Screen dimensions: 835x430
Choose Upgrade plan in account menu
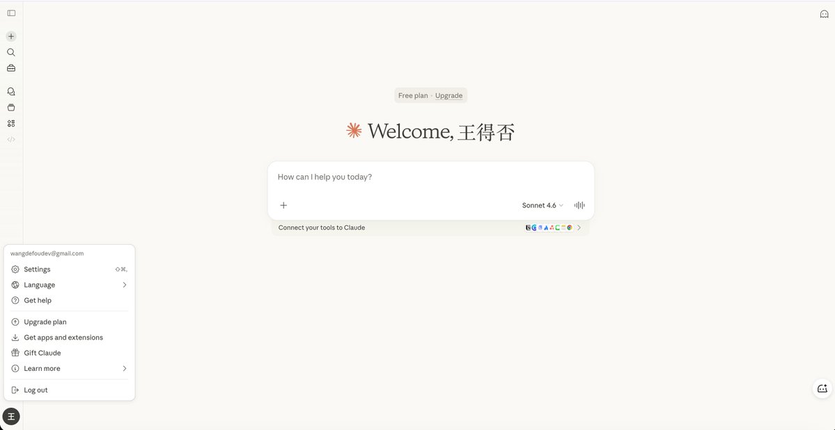(69, 322)
